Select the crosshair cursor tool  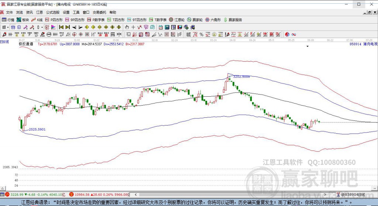tap(133, 27)
